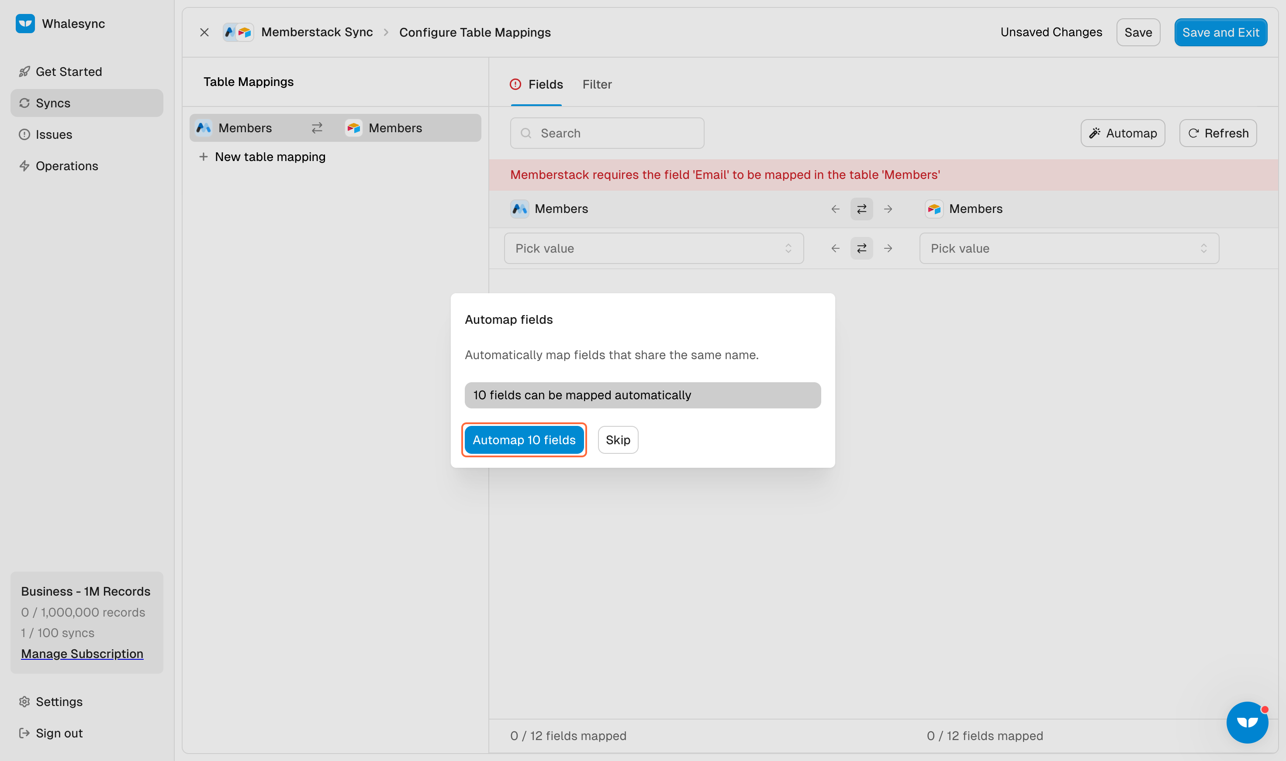Set table sync direction to right arrow
The image size is (1286, 761).
point(888,209)
